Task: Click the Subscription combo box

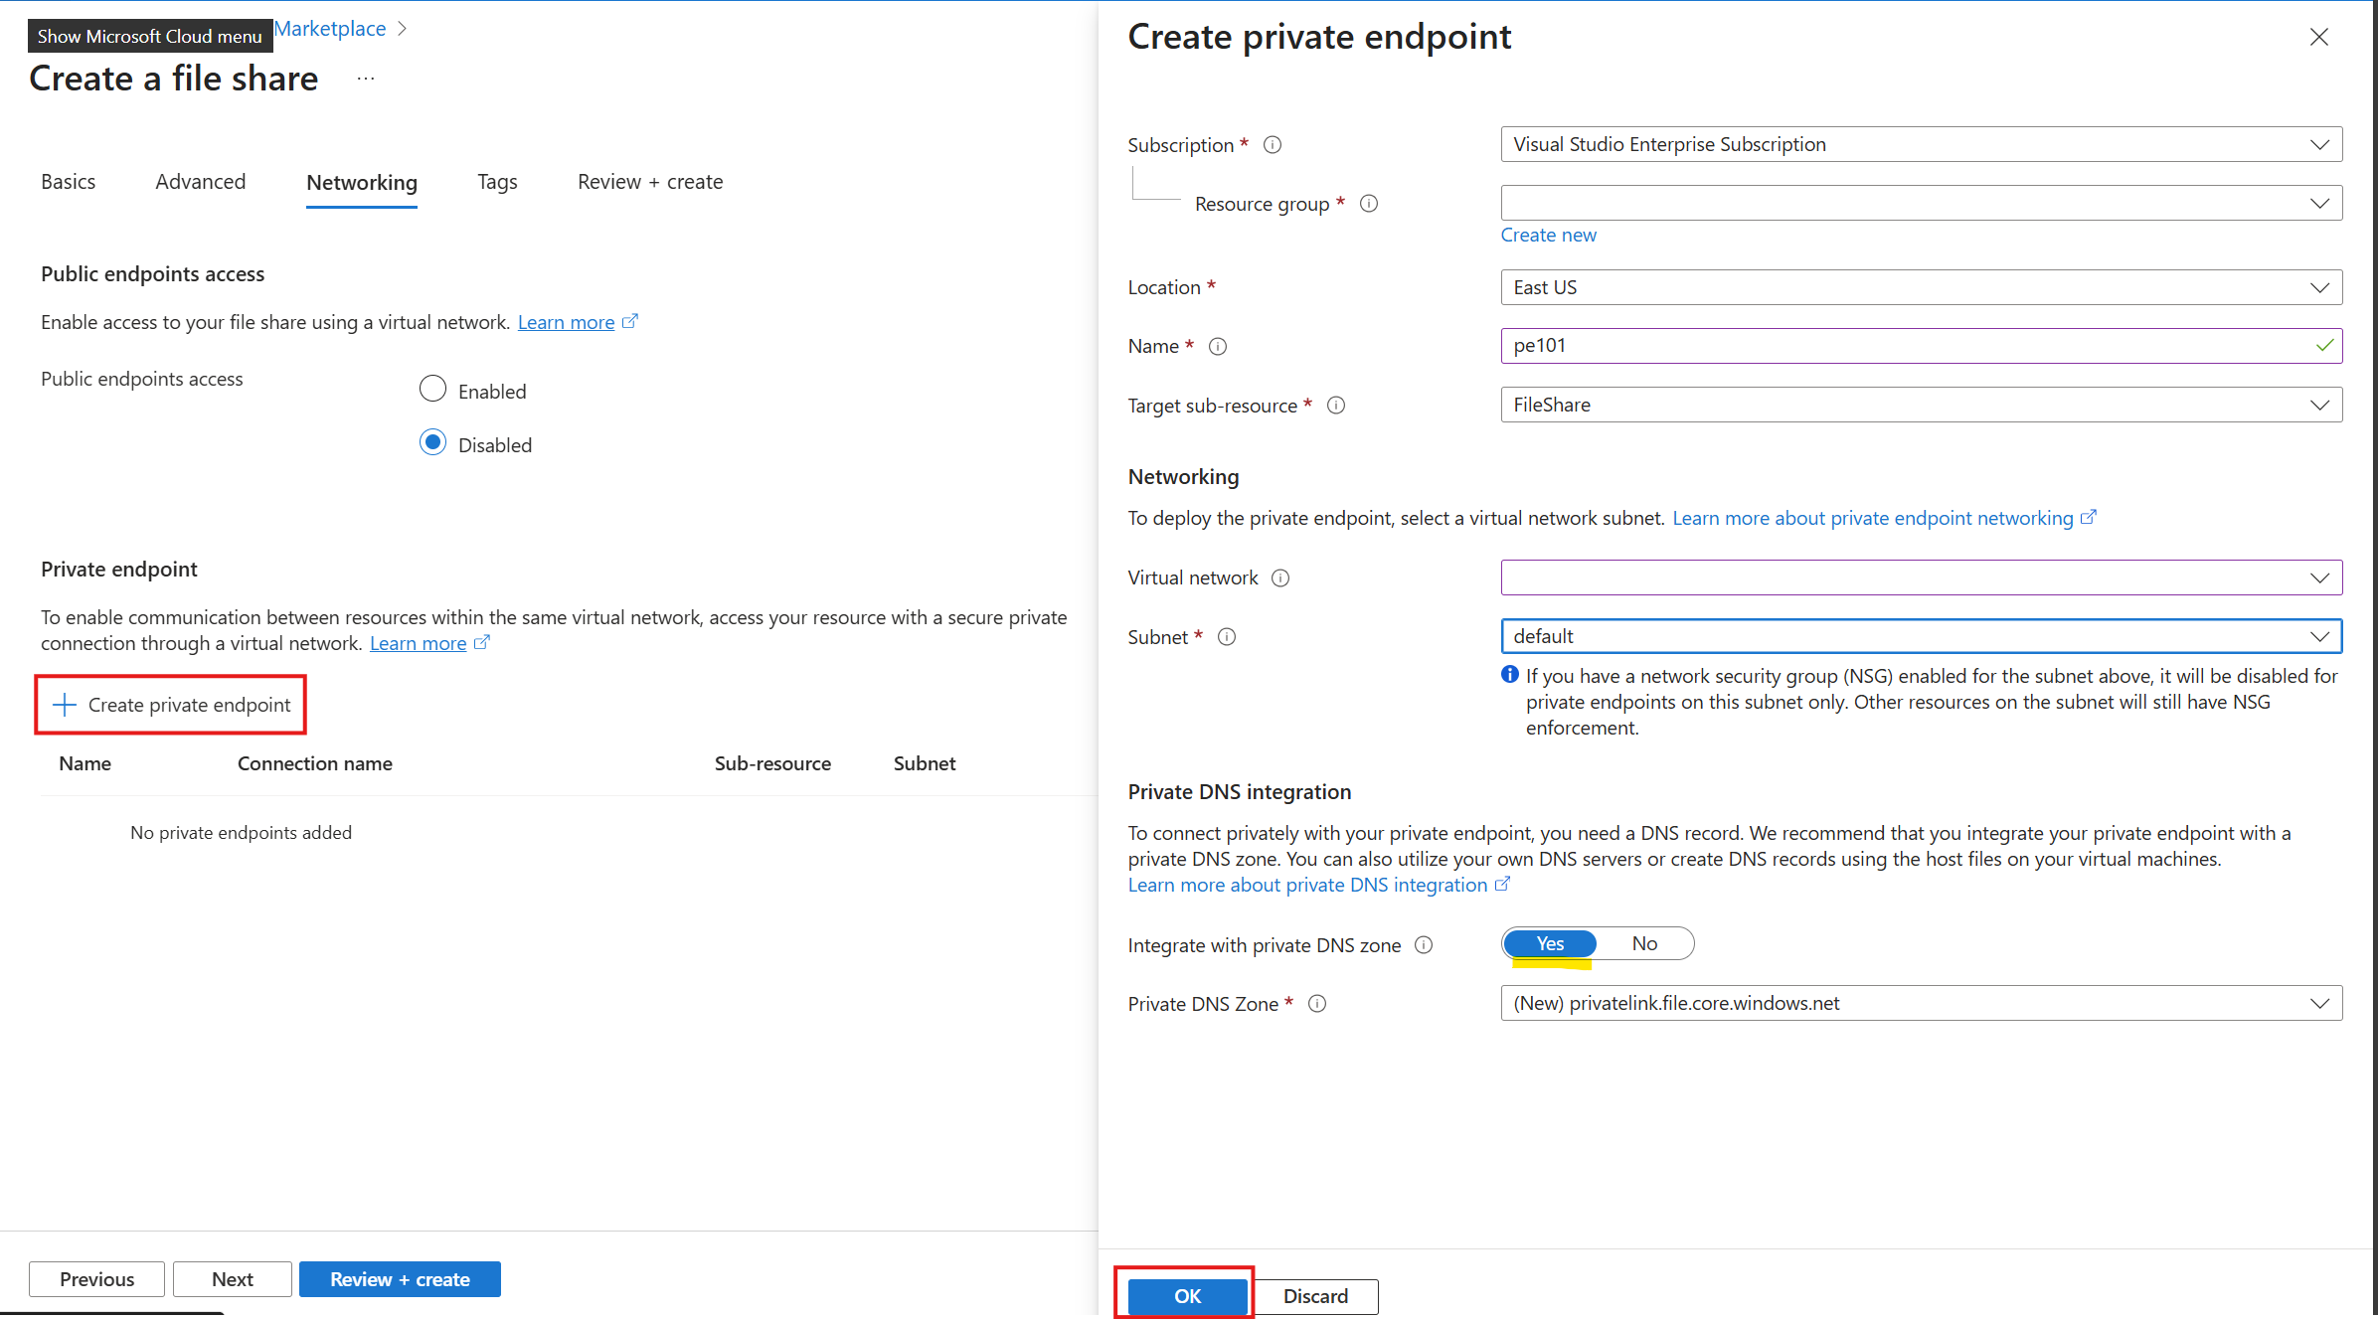Action: coord(1920,144)
